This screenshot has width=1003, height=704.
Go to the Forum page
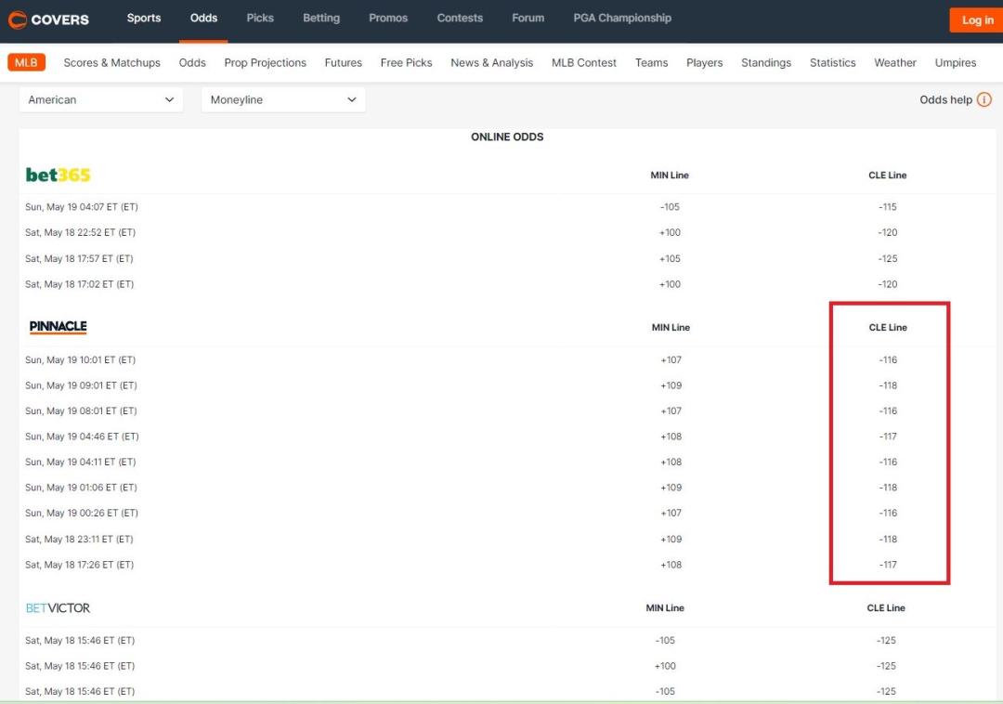[x=528, y=18]
